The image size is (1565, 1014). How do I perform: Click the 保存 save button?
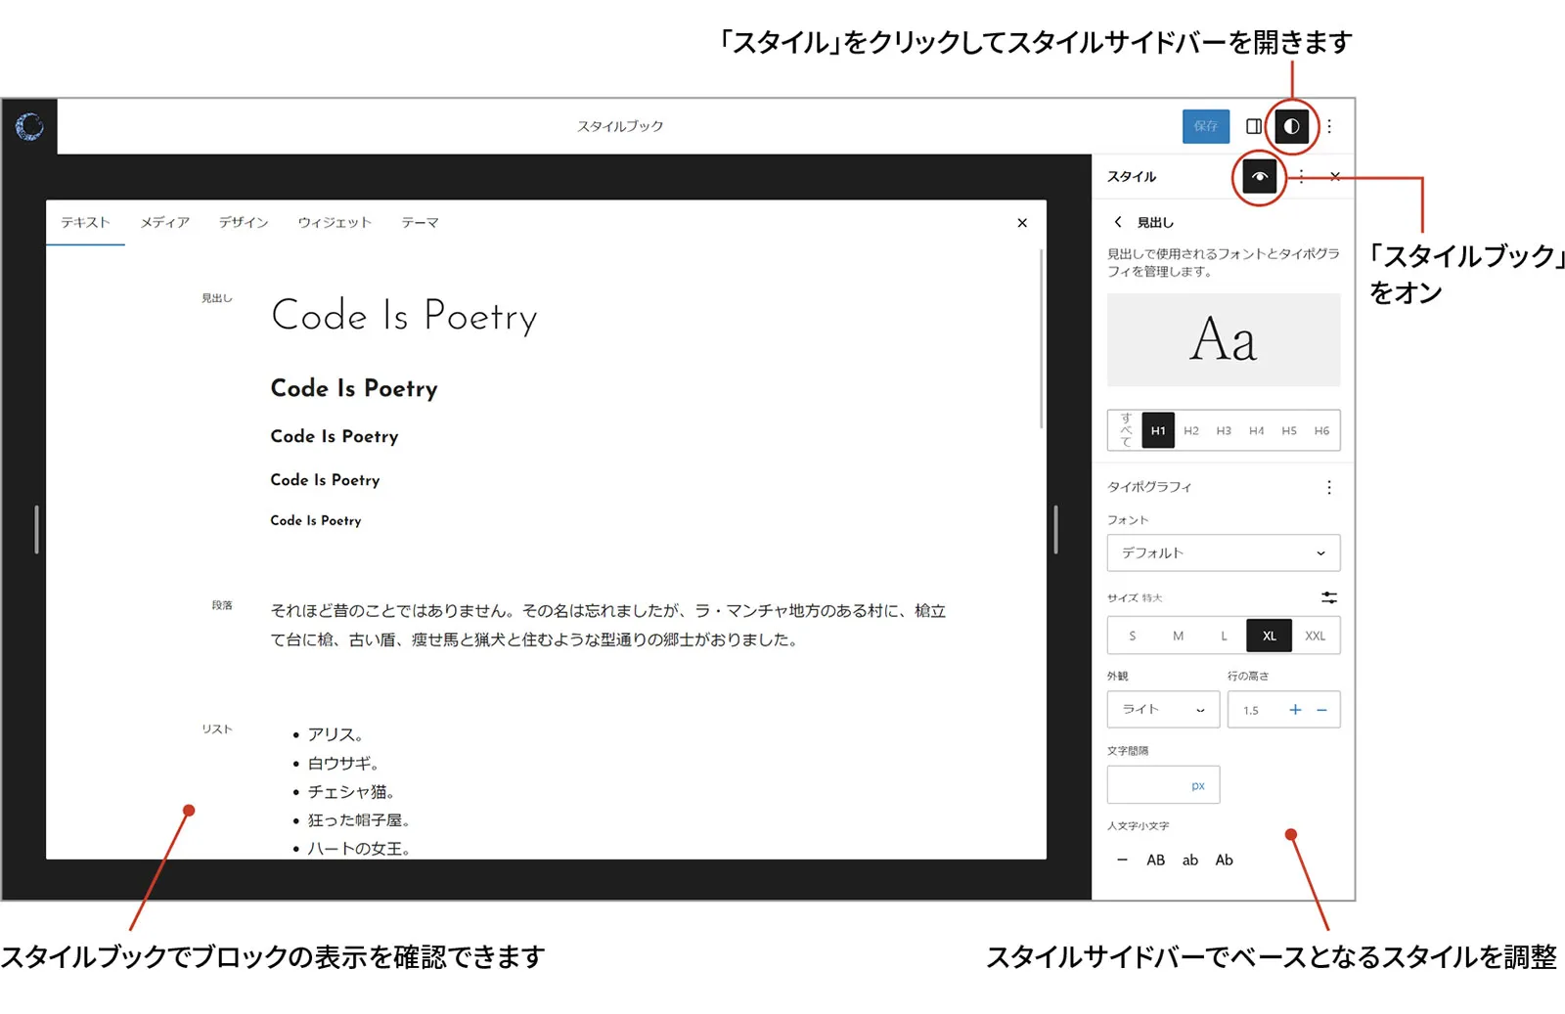(1205, 126)
